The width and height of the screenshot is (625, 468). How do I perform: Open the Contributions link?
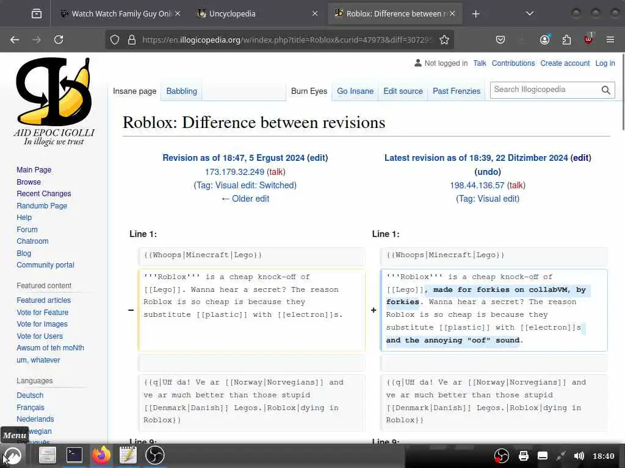pos(513,63)
